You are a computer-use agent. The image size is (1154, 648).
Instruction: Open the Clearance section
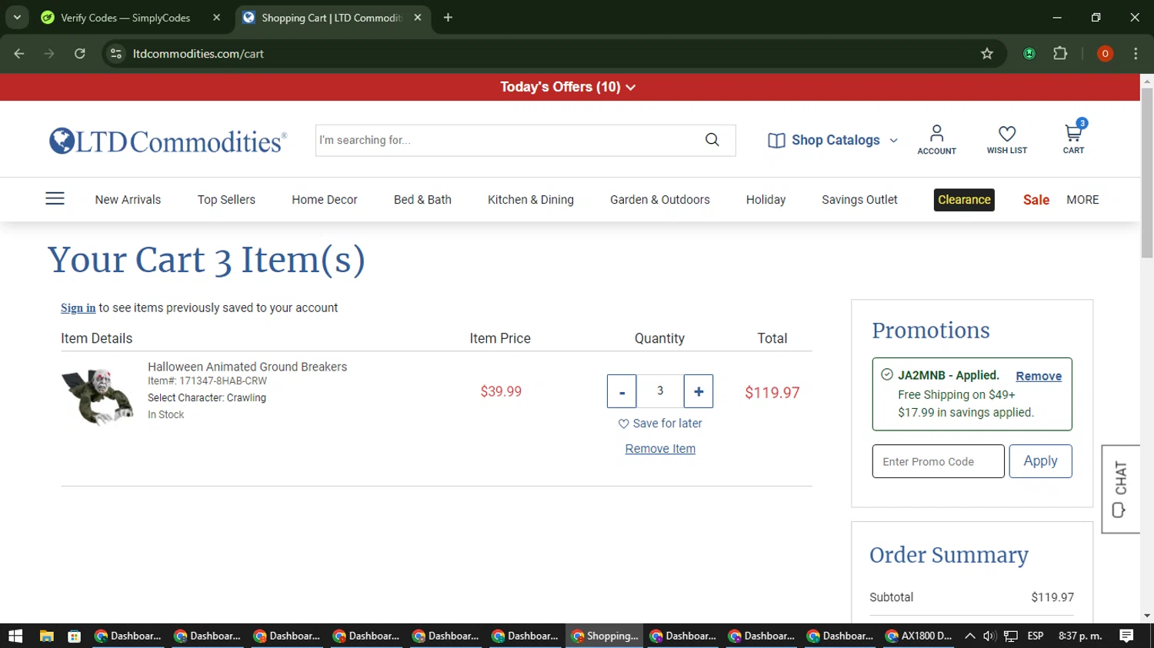click(x=964, y=200)
